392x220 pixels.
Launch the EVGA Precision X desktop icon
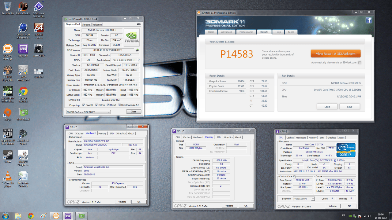pyautogui.click(x=23, y=73)
